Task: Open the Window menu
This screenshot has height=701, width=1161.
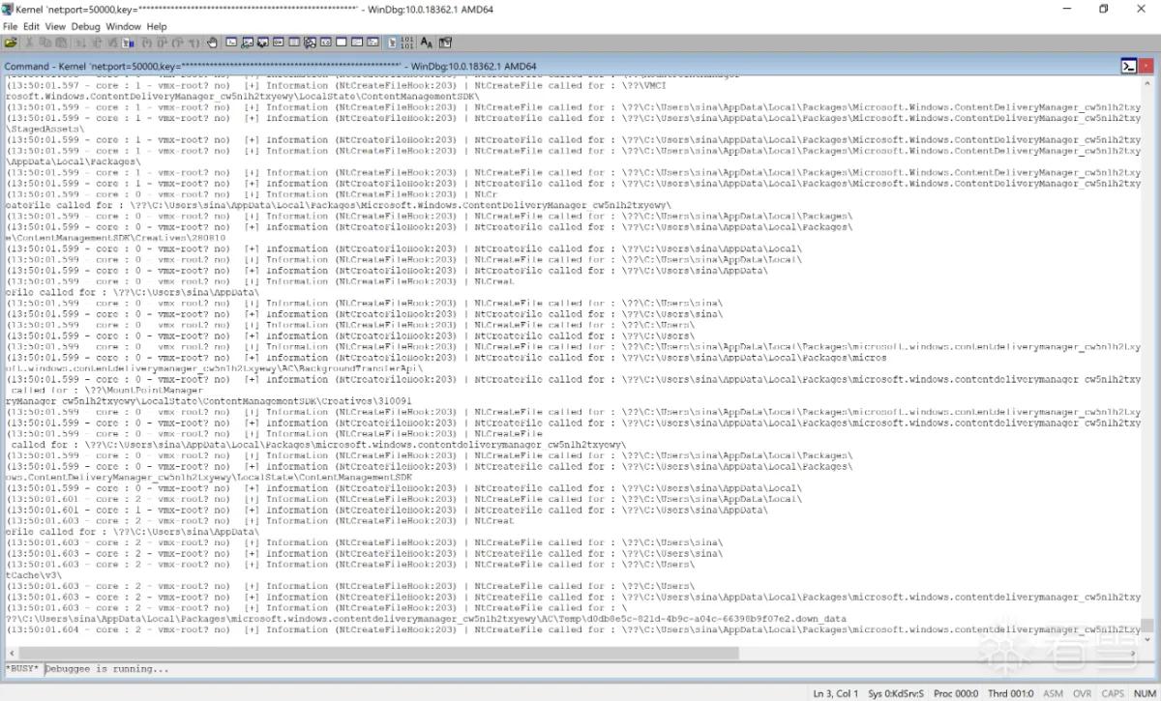Action: (x=123, y=26)
